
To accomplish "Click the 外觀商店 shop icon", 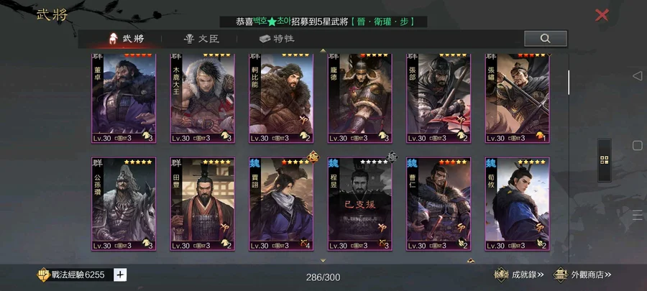I will (560, 275).
